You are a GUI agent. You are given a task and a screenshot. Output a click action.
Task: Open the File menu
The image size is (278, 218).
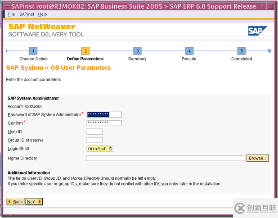(x=11, y=14)
